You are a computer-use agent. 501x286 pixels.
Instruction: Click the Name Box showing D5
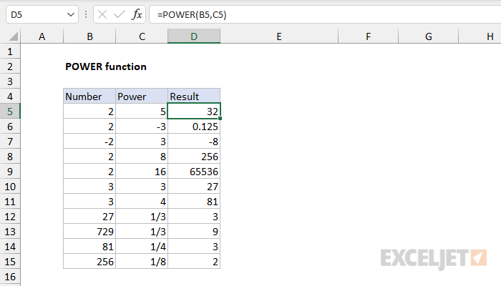click(x=42, y=15)
